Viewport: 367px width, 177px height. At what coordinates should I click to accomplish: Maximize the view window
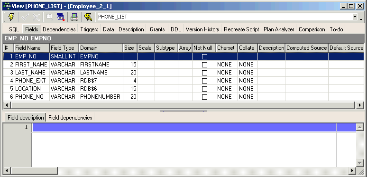click(x=351, y=6)
